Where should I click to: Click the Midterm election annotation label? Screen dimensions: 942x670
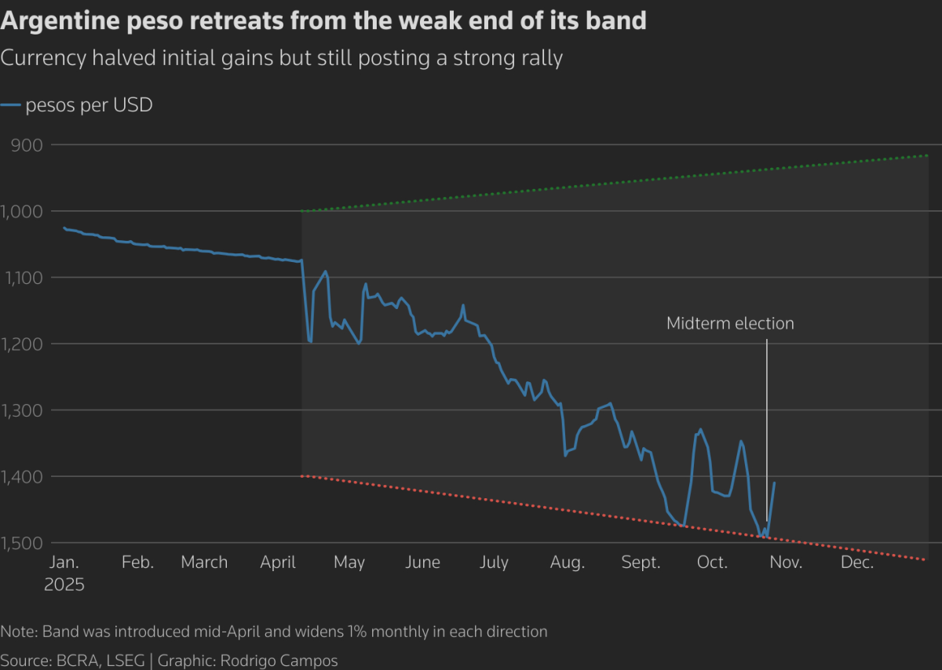coord(730,323)
